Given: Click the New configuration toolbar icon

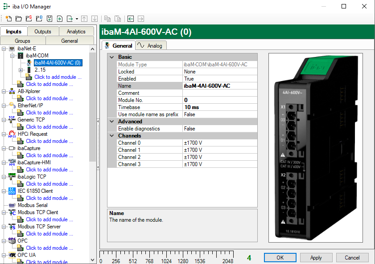Looking at the screenshot, I should [8, 19].
